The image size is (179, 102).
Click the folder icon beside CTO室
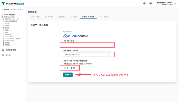pyautogui.click(x=3, y=23)
